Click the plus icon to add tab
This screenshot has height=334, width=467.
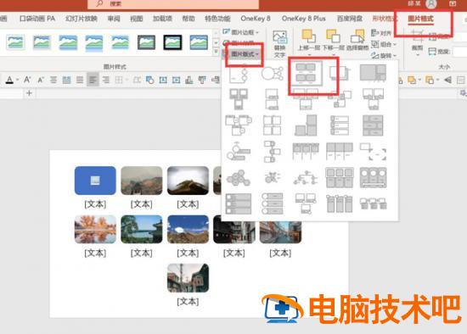[x=29, y=93]
